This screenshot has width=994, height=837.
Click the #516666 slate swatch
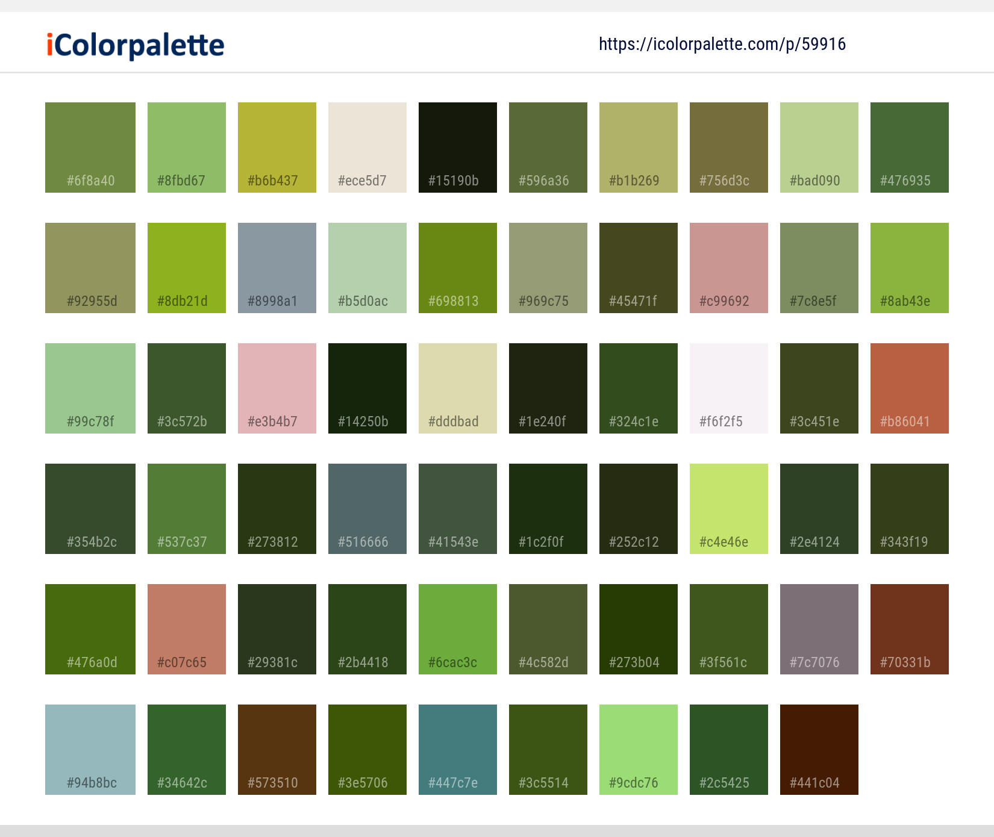[x=367, y=509]
